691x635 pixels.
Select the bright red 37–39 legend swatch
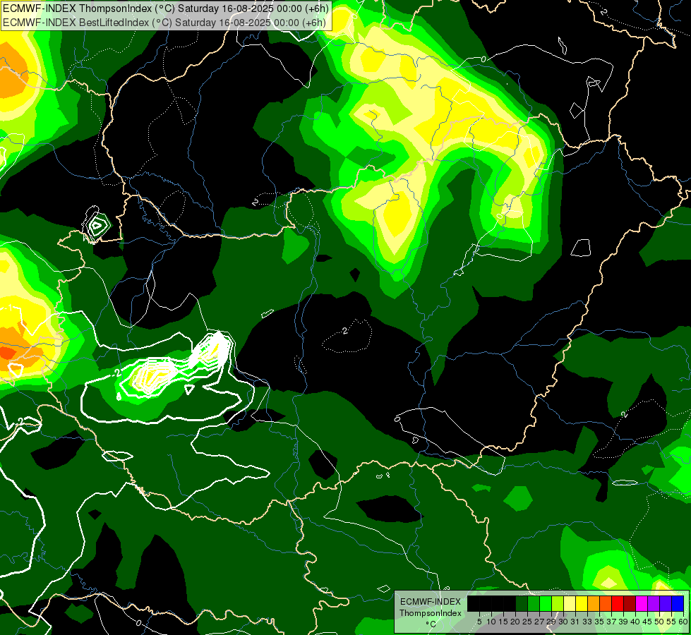(618, 603)
